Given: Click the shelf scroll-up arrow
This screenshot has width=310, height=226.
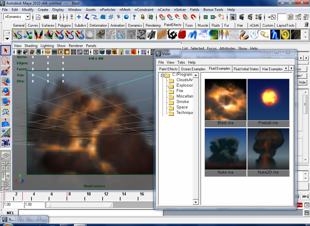Looking at the screenshot, I should (x=306, y=32).
